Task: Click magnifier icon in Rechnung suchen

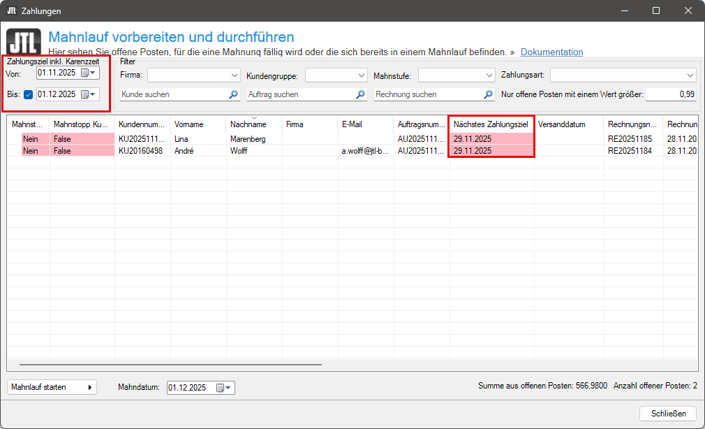Action: point(488,94)
